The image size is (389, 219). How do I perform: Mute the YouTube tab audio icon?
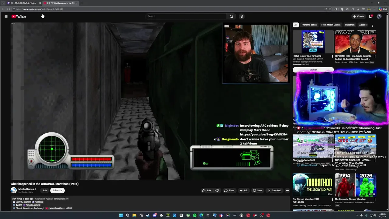[x=48, y=3]
